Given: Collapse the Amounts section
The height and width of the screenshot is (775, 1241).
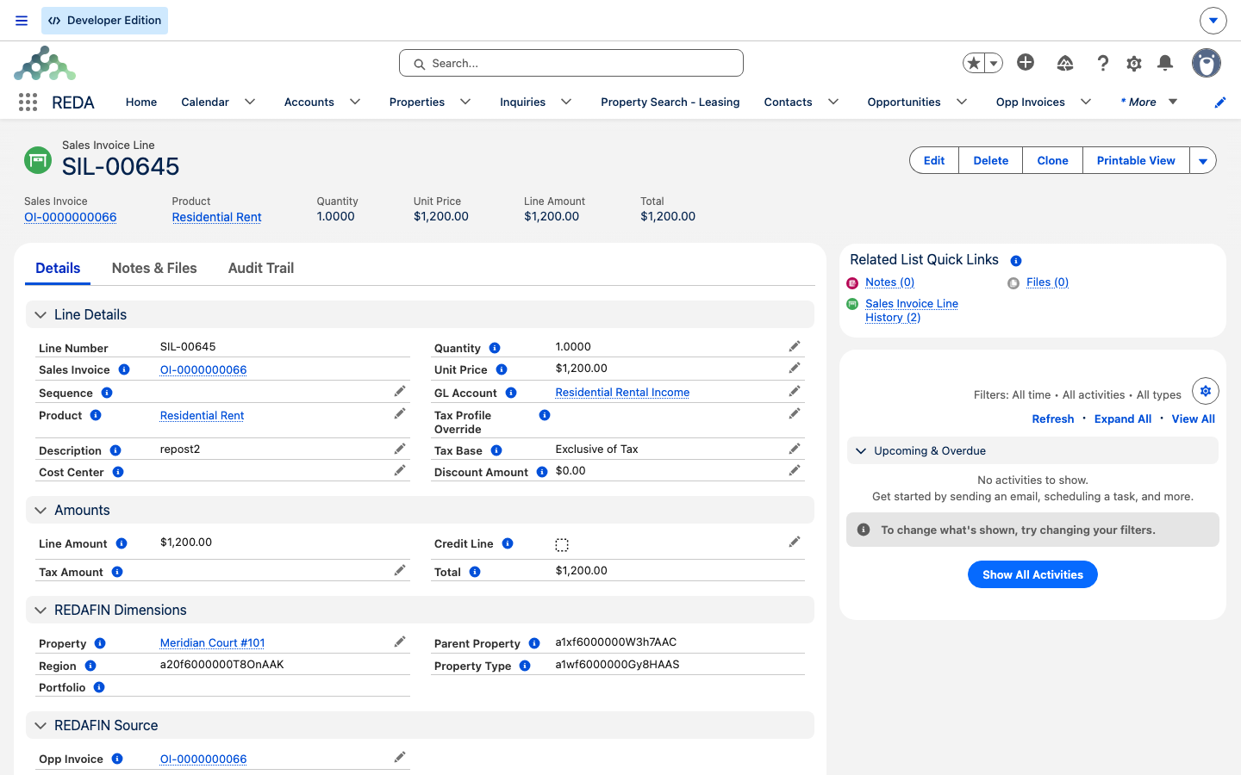Looking at the screenshot, I should (41, 511).
